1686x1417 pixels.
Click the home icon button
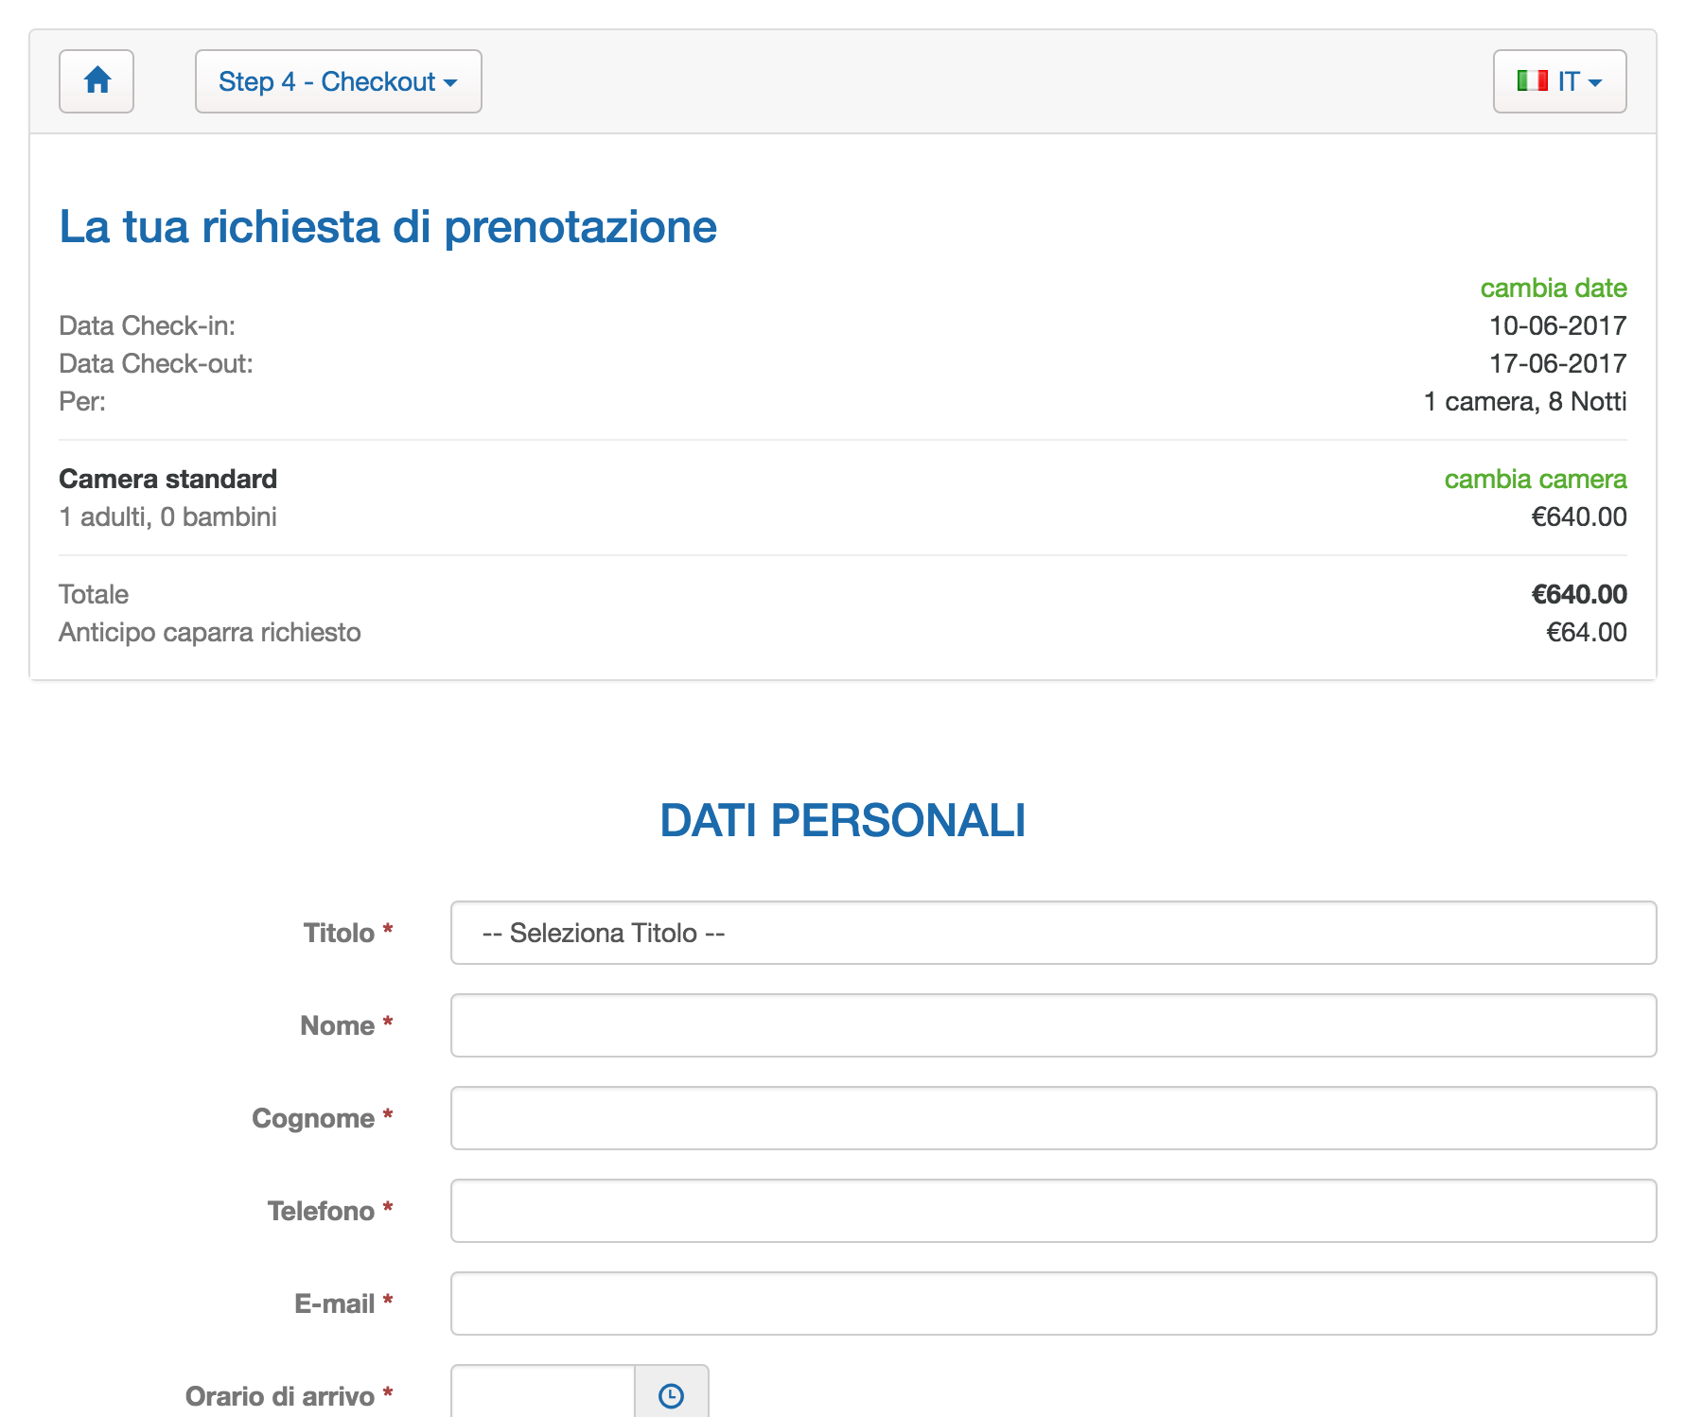97,81
